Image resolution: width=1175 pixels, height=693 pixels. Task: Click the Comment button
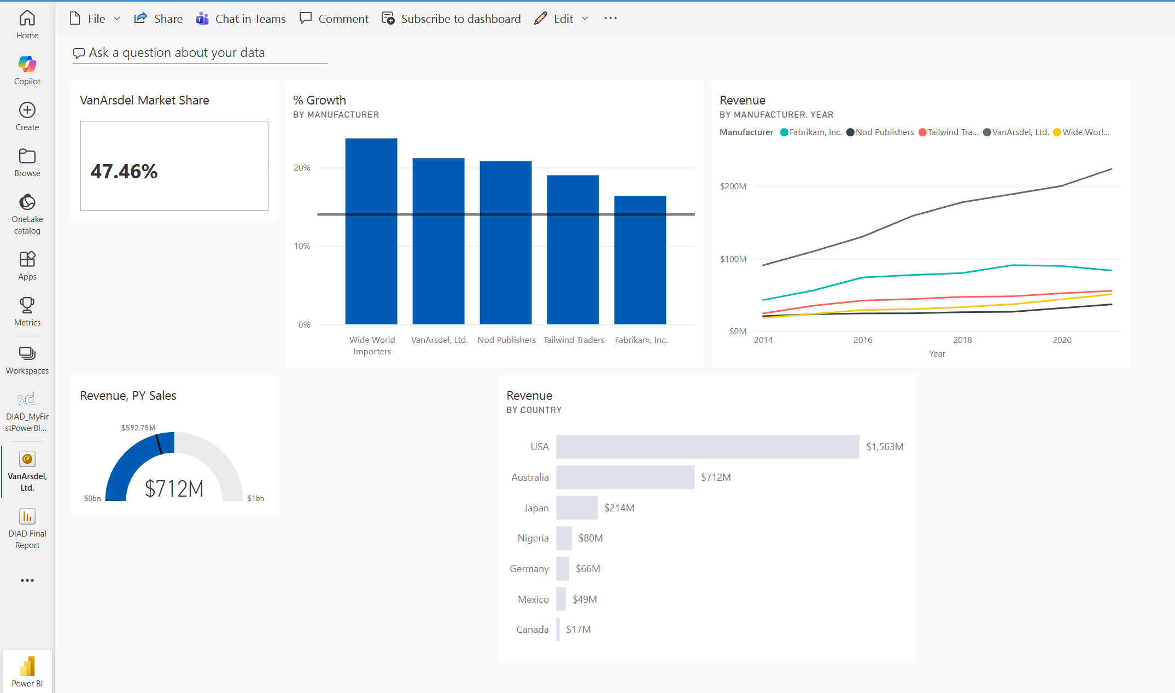[334, 19]
